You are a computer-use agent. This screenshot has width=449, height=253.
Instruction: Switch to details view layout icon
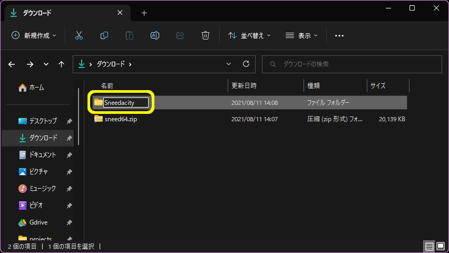coord(429,246)
